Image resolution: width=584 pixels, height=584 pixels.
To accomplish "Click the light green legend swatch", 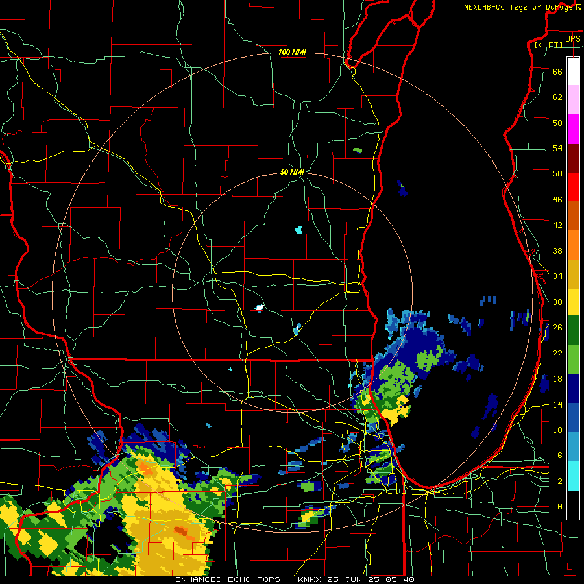I will tap(573, 359).
